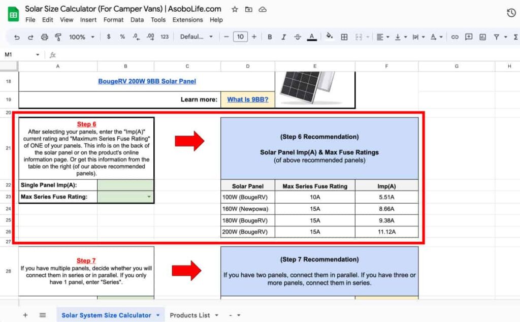
Task: Format as percent icon
Action: click(x=122, y=37)
